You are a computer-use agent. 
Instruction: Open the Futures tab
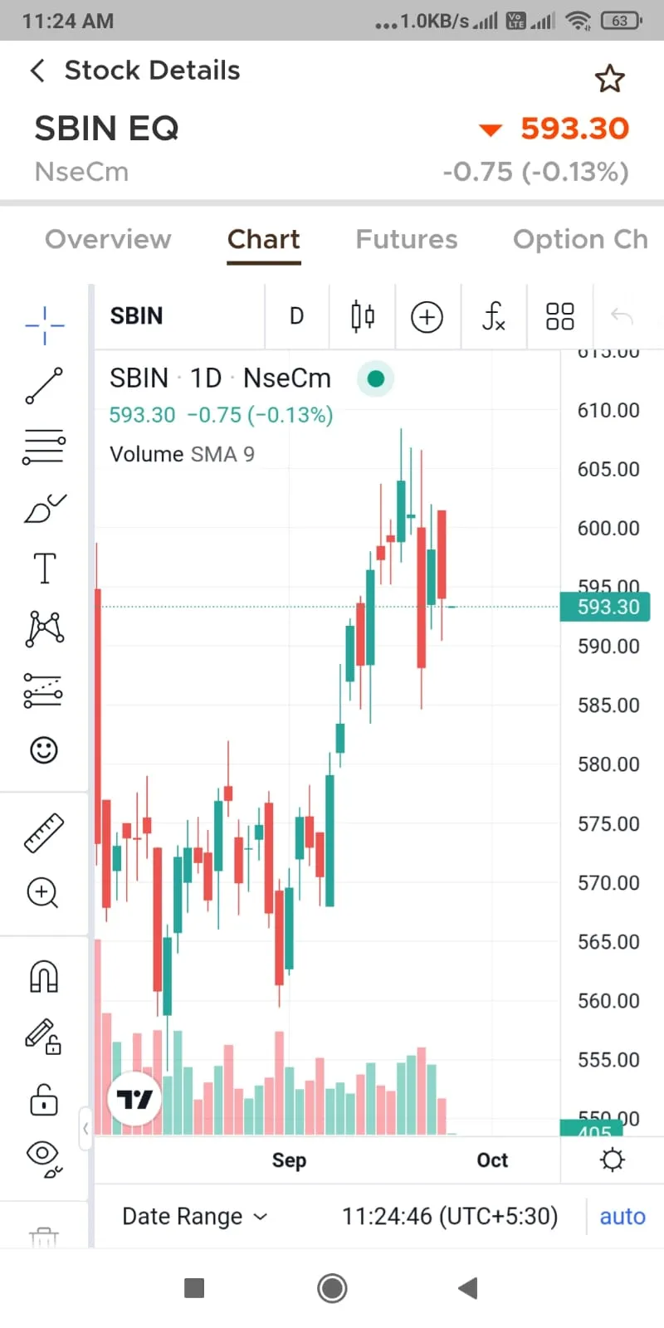click(x=407, y=239)
